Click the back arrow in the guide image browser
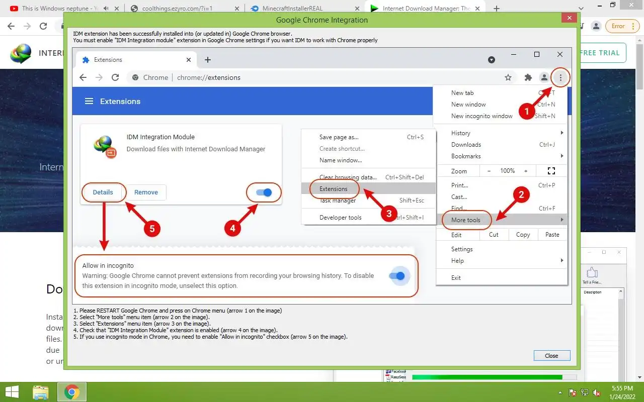This screenshot has height=402, width=644. (x=84, y=77)
